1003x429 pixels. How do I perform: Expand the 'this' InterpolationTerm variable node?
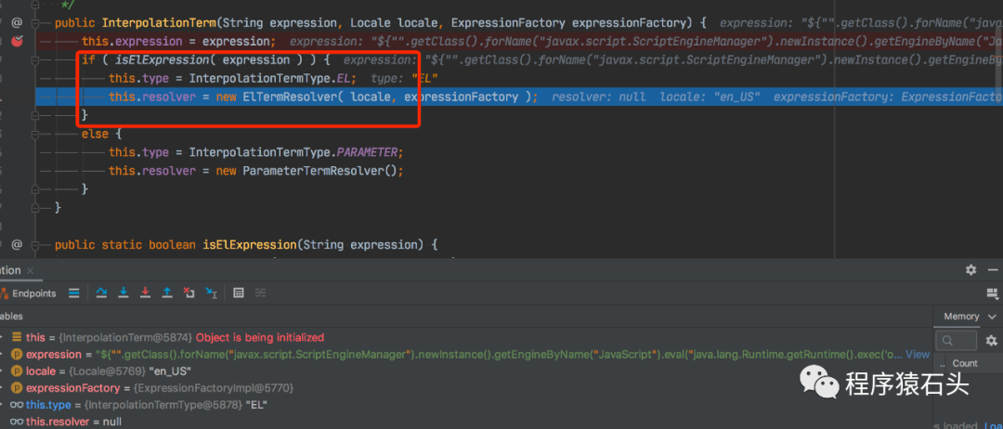3,337
